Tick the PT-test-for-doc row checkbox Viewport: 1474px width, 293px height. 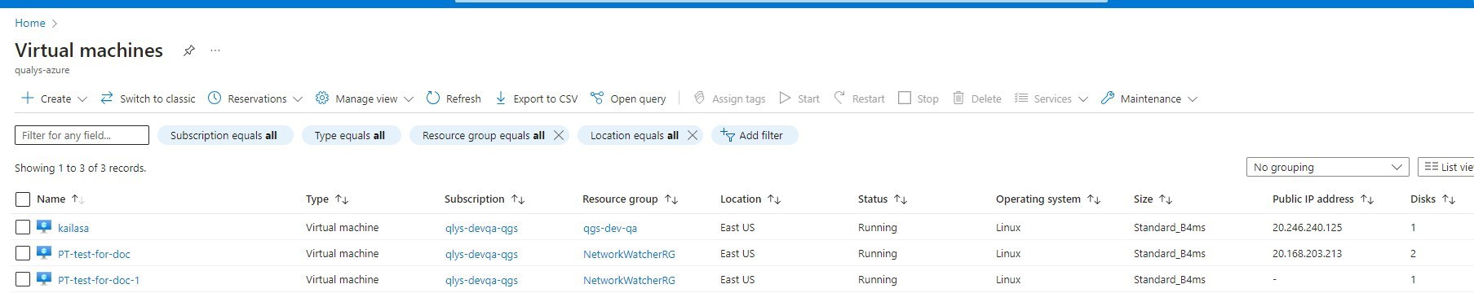[x=23, y=253]
